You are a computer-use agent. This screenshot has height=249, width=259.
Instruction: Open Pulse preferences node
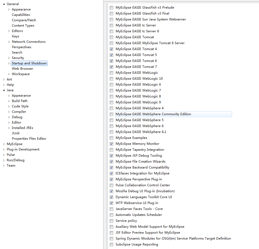click(11, 155)
